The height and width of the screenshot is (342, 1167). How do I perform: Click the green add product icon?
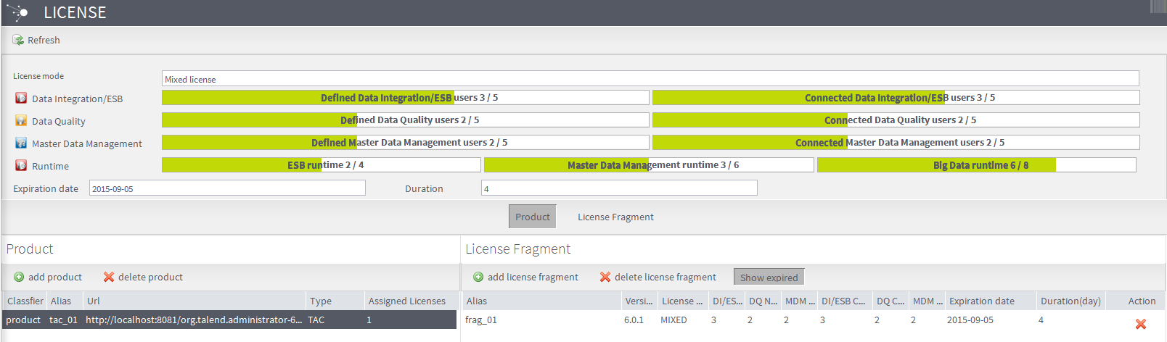point(19,277)
